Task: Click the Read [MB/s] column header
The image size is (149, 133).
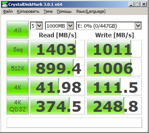Action: coord(57,35)
